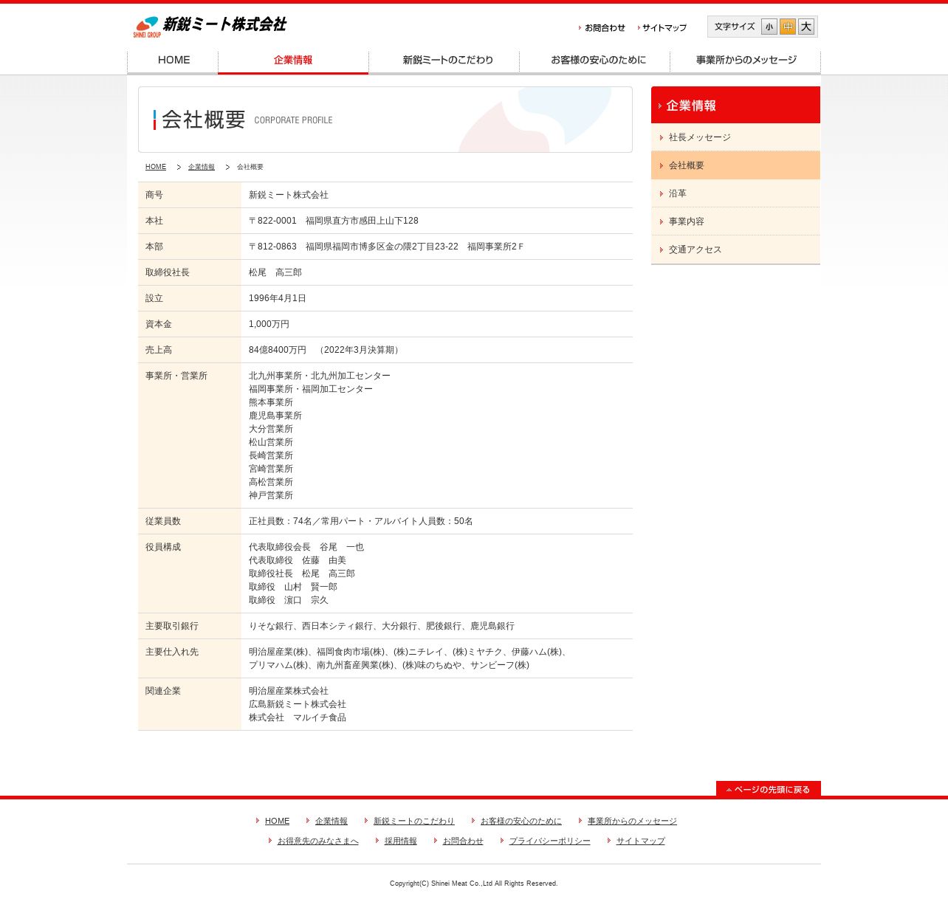Viewport: 948px width, 916px height.
Task: Click the 取締役社長 row label
Action: pyautogui.click(x=168, y=272)
